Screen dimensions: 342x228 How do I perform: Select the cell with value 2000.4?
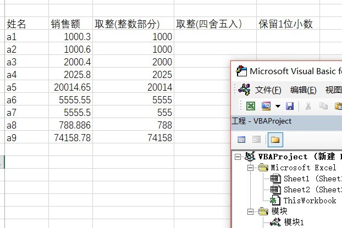click(71, 61)
